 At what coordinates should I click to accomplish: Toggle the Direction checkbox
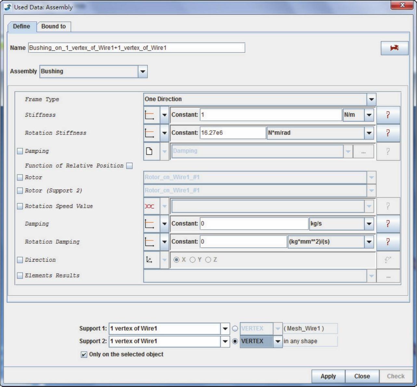20,260
